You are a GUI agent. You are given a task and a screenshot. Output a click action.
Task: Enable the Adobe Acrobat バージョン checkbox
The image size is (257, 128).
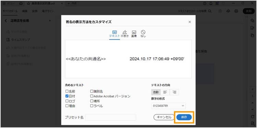(92, 96)
